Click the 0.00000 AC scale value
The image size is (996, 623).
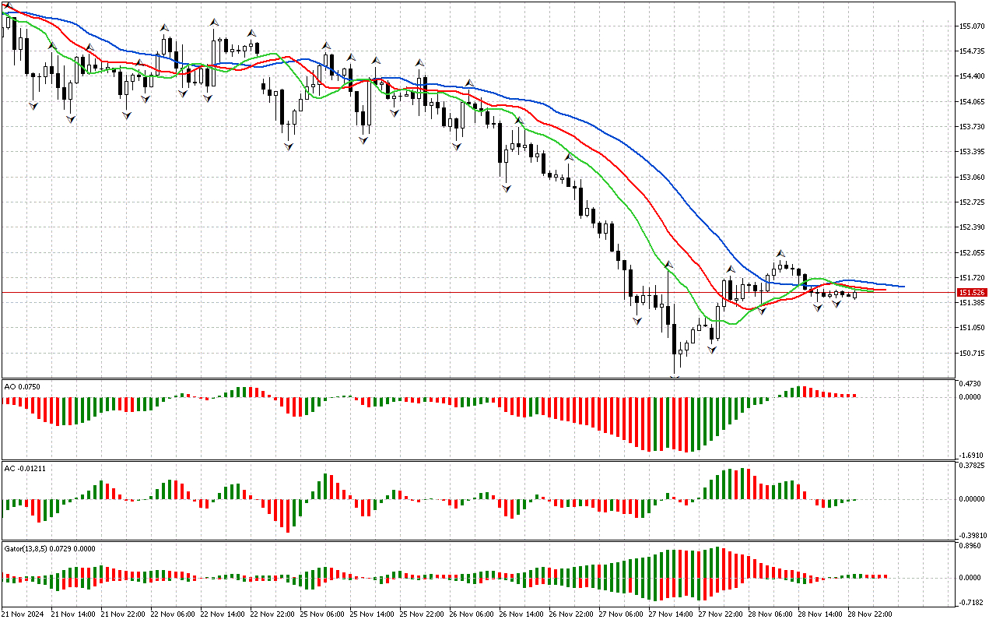tap(973, 499)
